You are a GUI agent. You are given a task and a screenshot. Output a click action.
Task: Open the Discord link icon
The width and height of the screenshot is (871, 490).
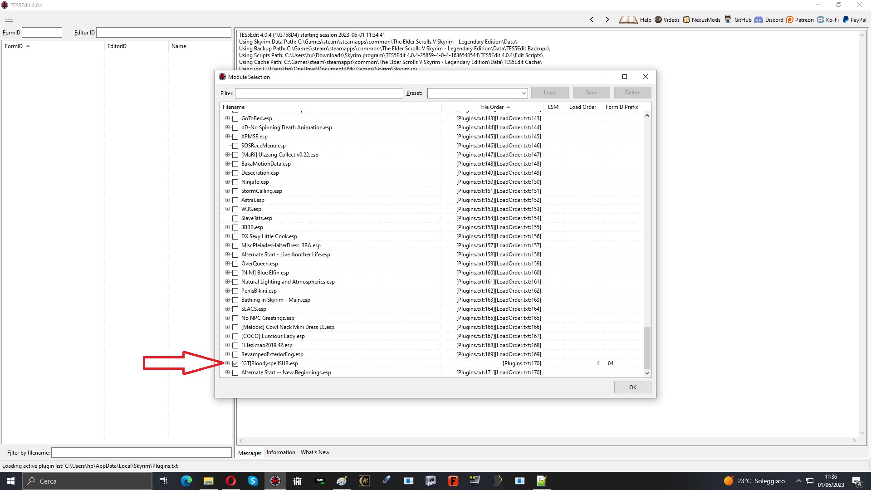[x=758, y=20]
